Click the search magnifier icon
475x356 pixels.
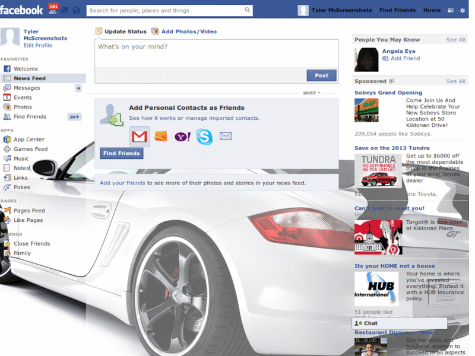coord(247,10)
